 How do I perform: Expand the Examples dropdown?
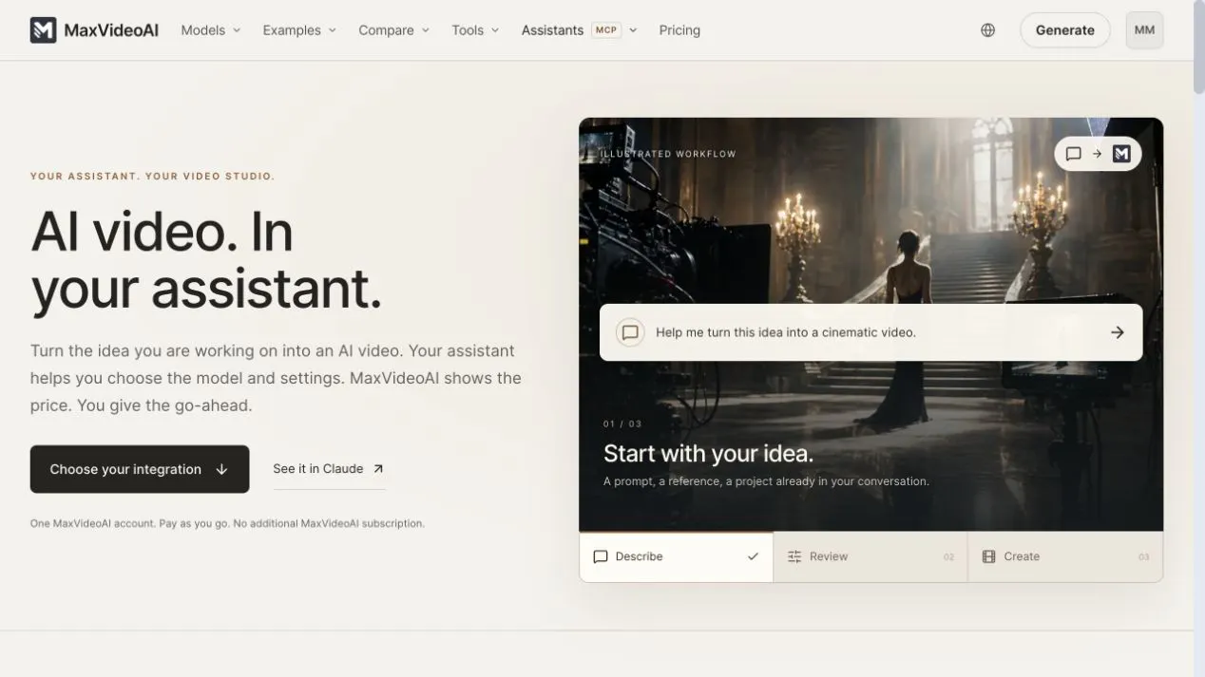(x=299, y=30)
